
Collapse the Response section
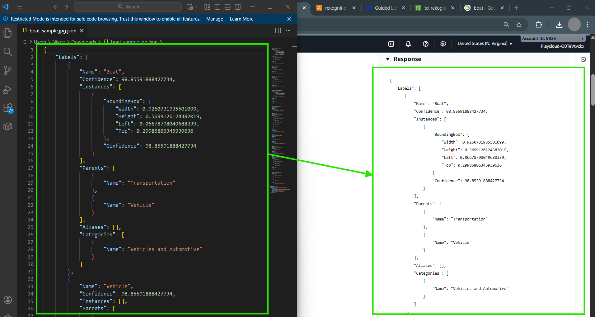coord(388,59)
